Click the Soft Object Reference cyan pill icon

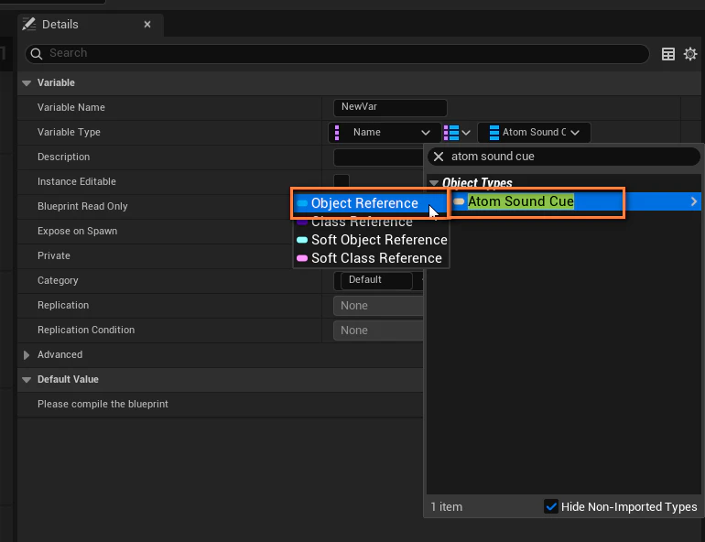click(x=302, y=240)
